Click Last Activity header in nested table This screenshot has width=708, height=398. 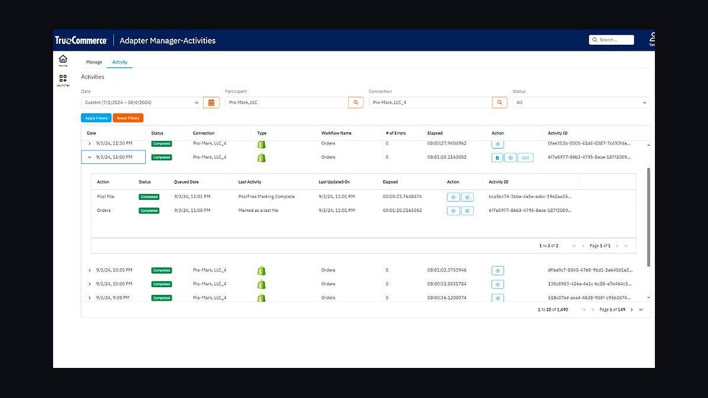pos(250,182)
